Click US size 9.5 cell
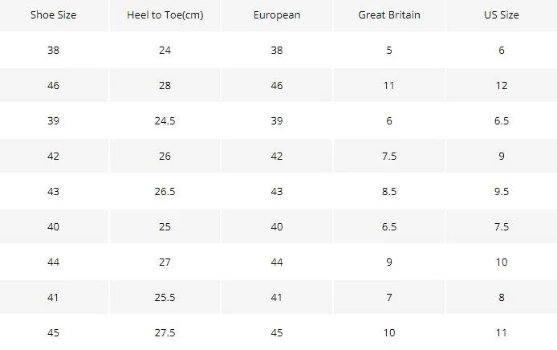This screenshot has width=557, height=350. tap(502, 192)
